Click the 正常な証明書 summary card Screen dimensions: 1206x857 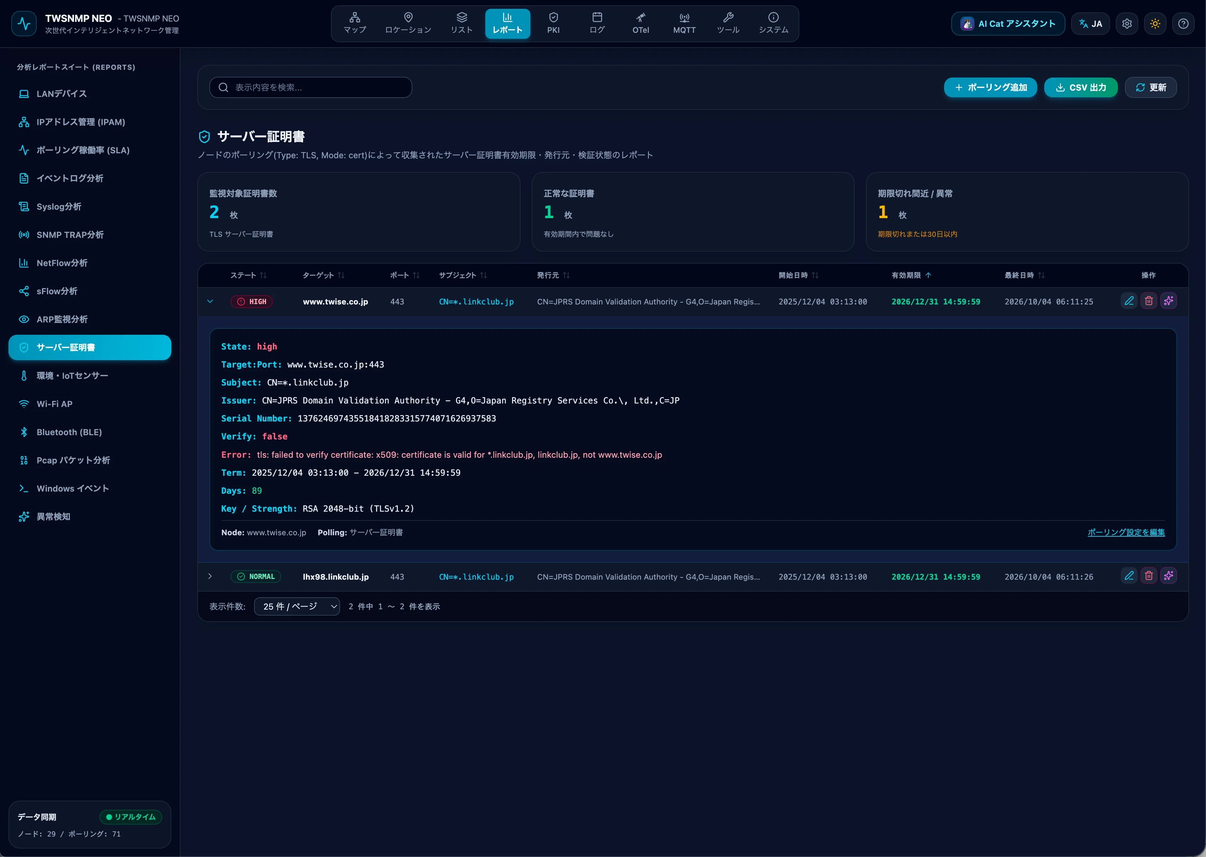click(x=693, y=212)
